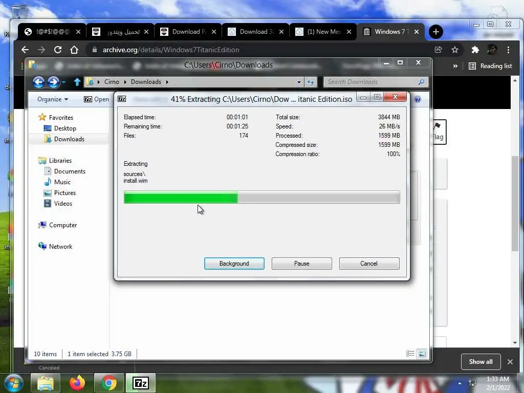Switch to (1) New Mes browser tab
This screenshot has width=524, height=393.
[x=323, y=32]
